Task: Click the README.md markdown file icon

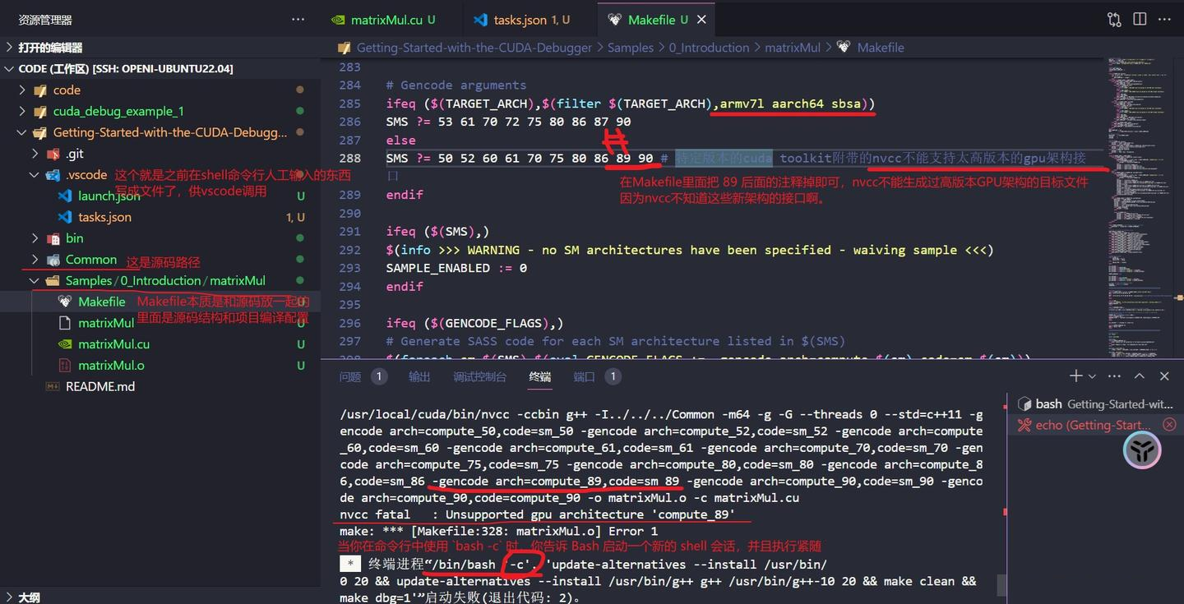Action: click(x=53, y=386)
